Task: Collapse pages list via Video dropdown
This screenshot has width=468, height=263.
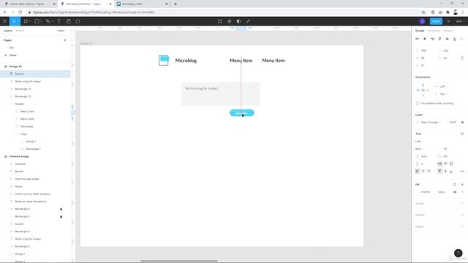Action: tap(61, 31)
